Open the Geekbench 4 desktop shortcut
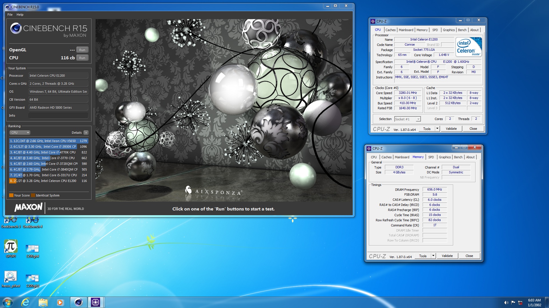This screenshot has height=308, width=549. (x=32, y=222)
